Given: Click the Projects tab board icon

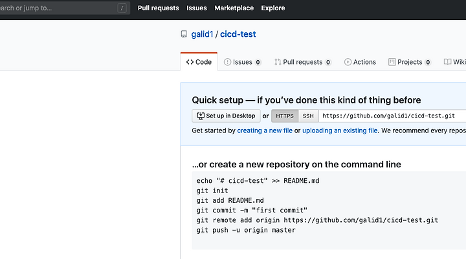Looking at the screenshot, I should pos(392,62).
